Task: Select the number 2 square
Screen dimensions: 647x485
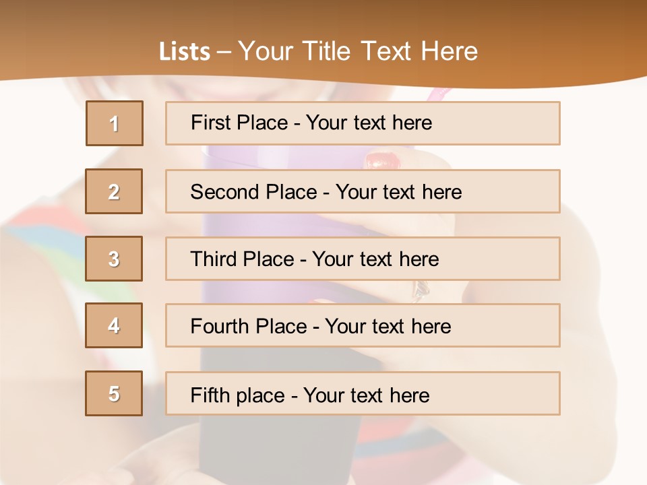Action: (x=114, y=191)
